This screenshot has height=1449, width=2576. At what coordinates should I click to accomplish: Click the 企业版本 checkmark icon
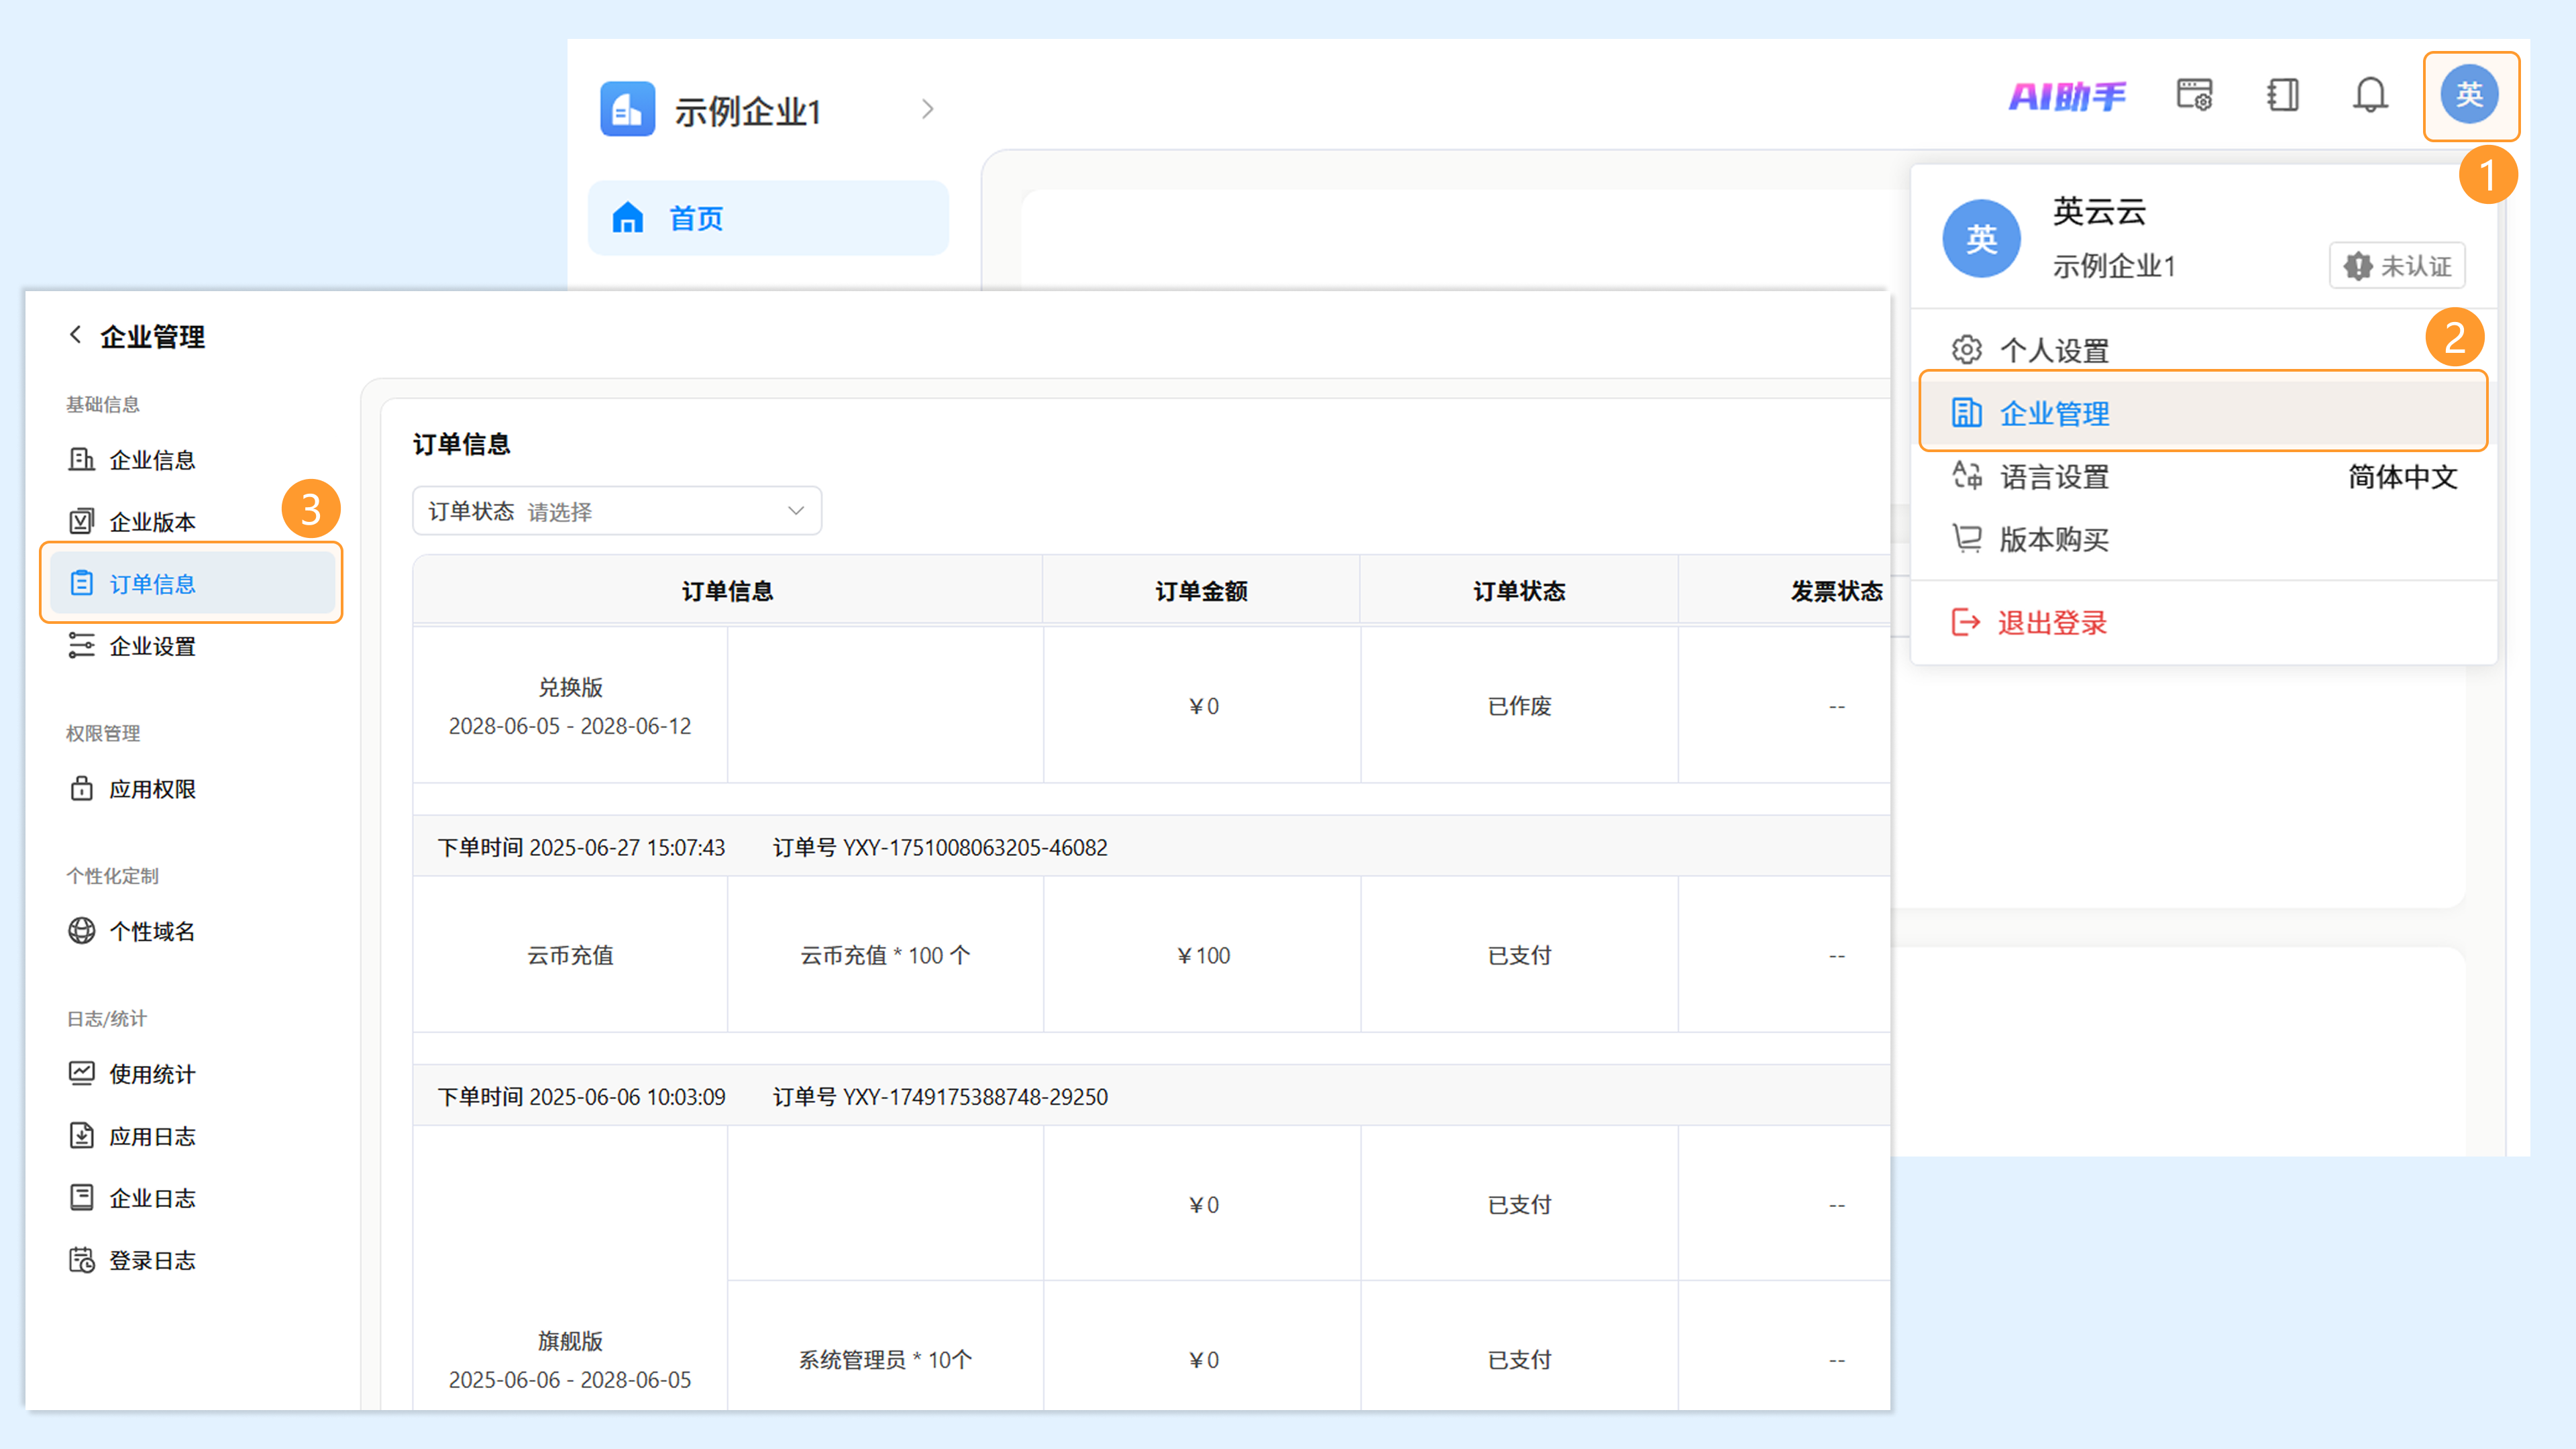click(81, 521)
